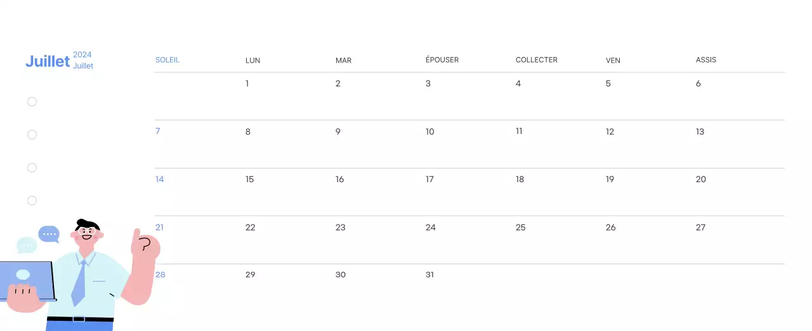Select July 1 in the calendar

pyautogui.click(x=247, y=84)
